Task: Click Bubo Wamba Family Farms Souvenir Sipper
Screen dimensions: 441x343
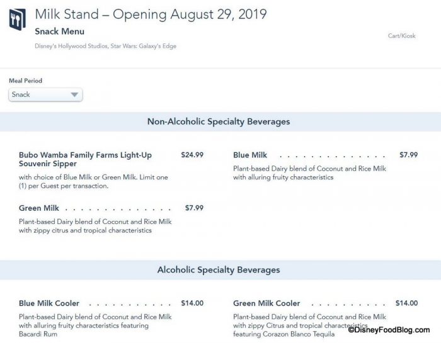Action: pos(85,159)
